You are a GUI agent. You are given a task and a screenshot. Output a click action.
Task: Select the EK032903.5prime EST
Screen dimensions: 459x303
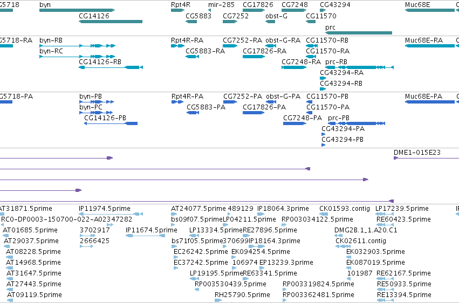pos(349,257)
